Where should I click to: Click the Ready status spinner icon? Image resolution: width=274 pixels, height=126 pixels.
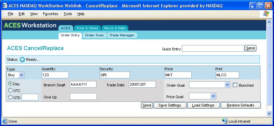[22, 59]
